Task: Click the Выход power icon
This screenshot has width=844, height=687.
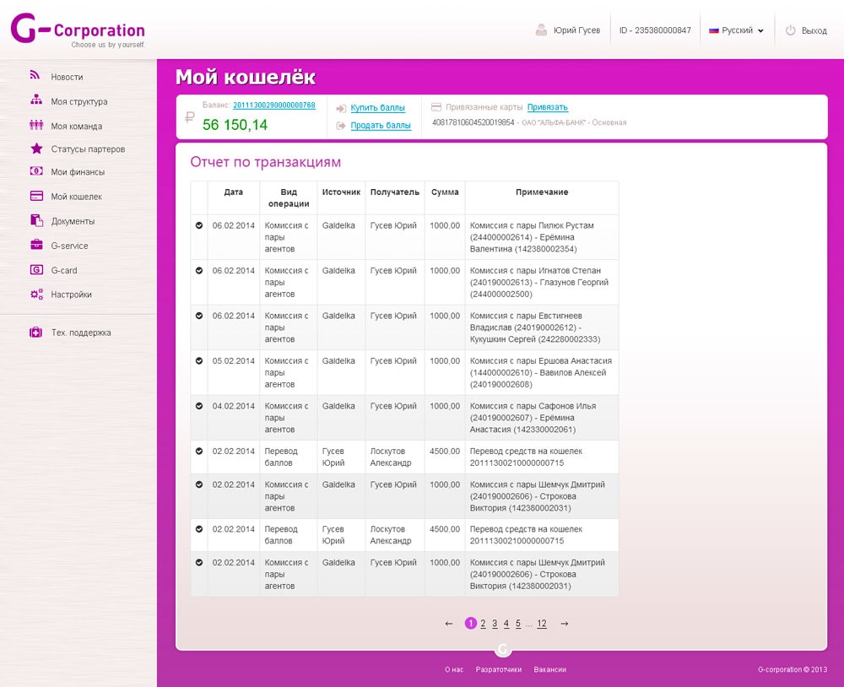Action: (x=790, y=30)
